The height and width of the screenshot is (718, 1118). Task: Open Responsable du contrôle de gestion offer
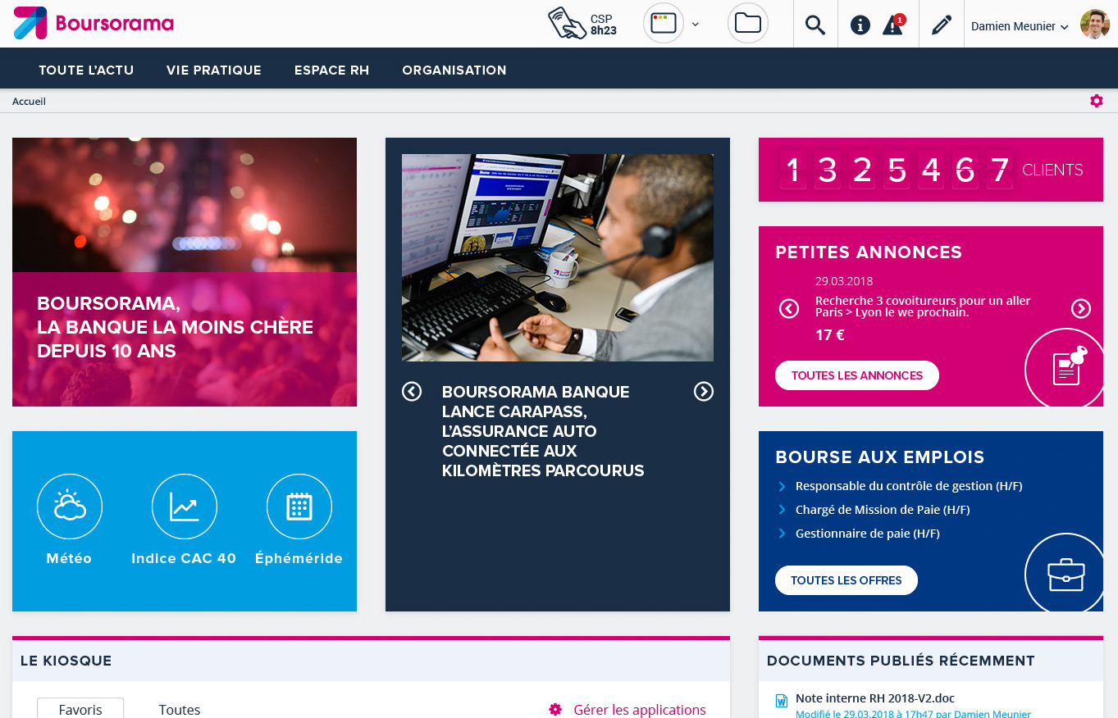(x=909, y=486)
